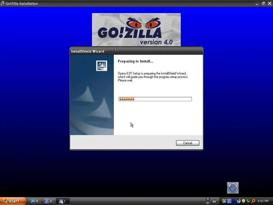Viewport: 273px width, 205px height.
Task: Click taskbar toolbar scroll down arrow
Action: pyautogui.click(x=208, y=203)
